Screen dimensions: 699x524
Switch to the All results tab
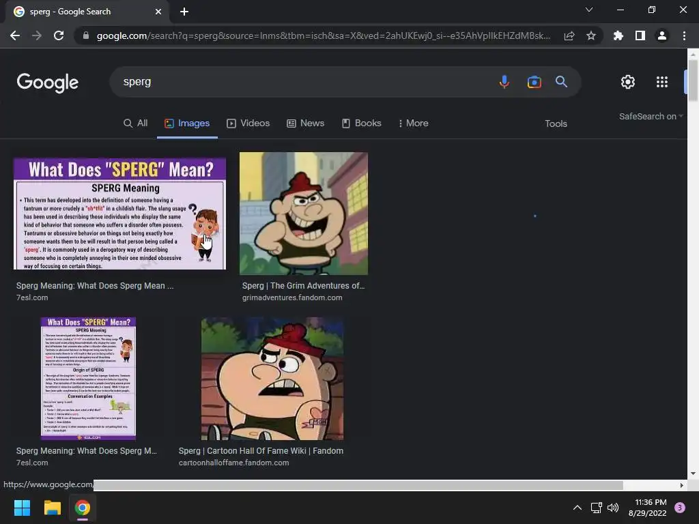tap(136, 123)
